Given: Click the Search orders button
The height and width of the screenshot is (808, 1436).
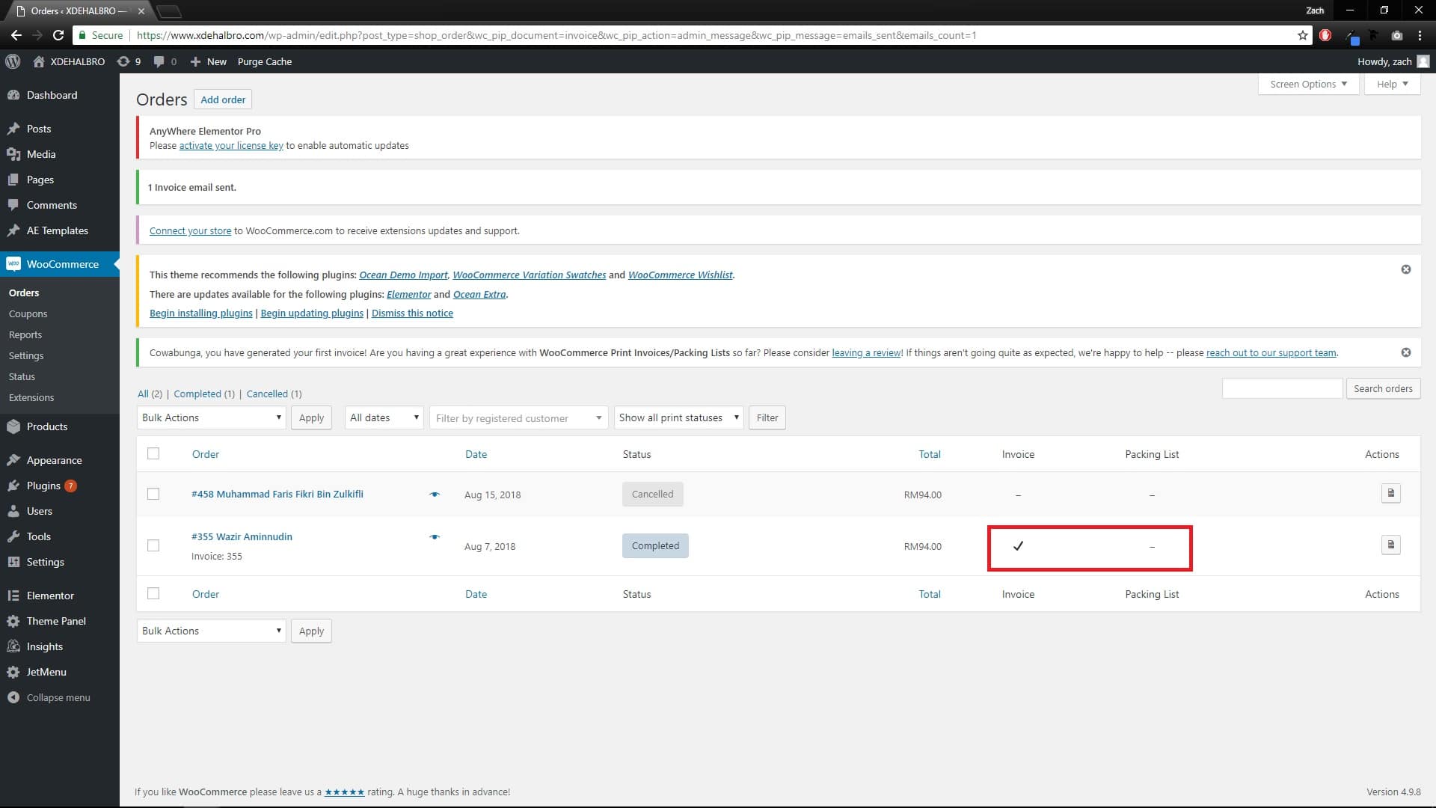Looking at the screenshot, I should 1383,388.
